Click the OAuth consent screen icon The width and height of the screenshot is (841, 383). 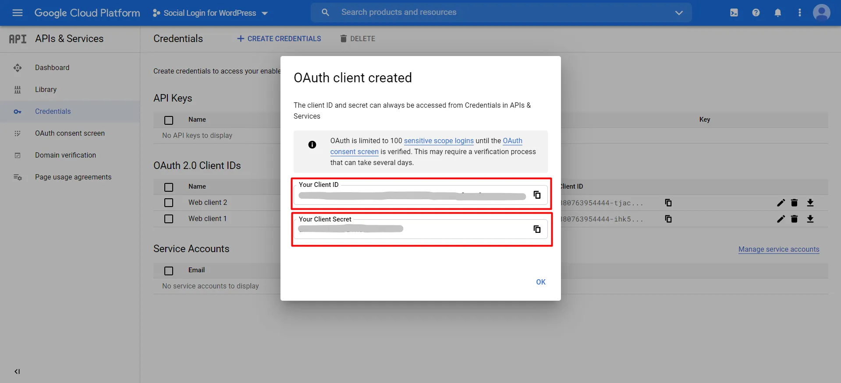(18, 134)
